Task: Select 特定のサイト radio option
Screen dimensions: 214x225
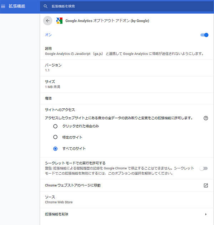Action: 55,137
